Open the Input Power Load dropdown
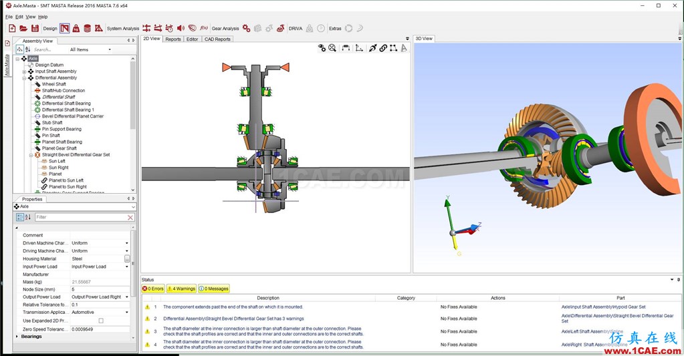This screenshot has width=684, height=356. (127, 266)
